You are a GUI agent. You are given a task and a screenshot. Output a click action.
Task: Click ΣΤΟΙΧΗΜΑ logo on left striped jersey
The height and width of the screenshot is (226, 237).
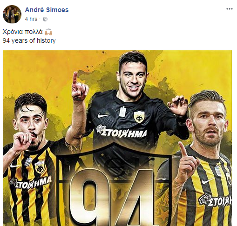pyautogui.click(x=31, y=183)
